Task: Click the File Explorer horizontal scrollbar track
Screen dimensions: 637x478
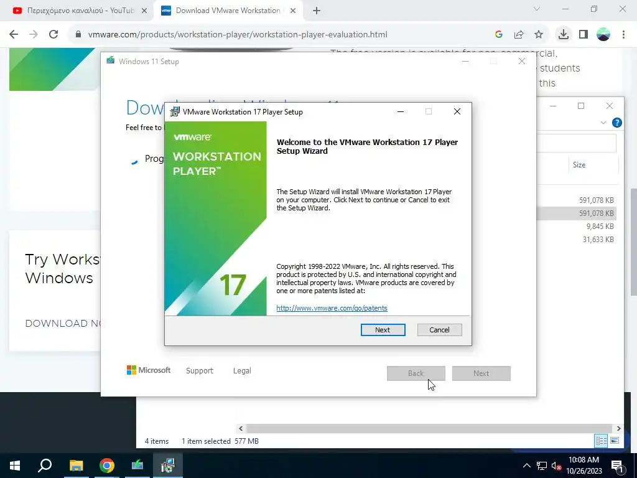Action: click(x=429, y=428)
